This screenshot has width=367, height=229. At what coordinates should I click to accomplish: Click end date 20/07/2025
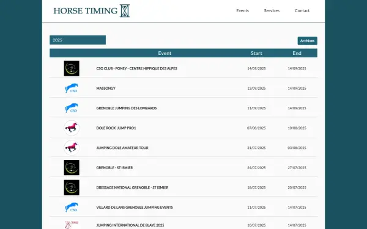[297, 187]
